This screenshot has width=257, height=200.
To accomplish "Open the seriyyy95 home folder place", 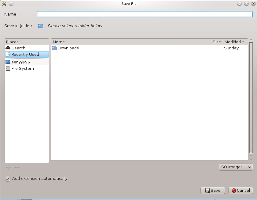I will click(x=27, y=62).
